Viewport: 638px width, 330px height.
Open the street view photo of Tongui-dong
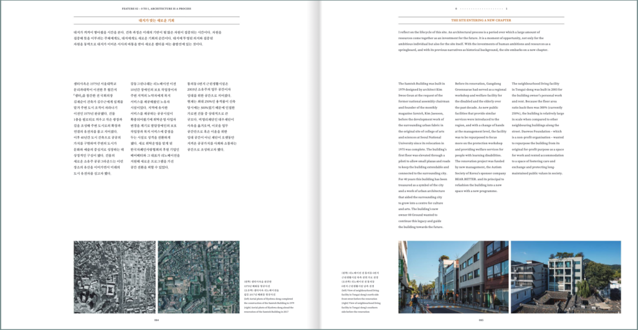454,277
